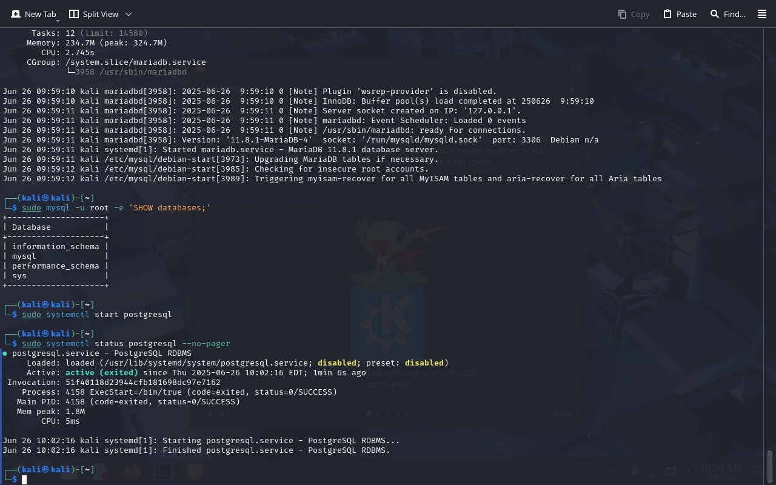
Task: Click 'postgresql.service - PostgreSQL RDBMS' header line
Action: (x=102, y=353)
